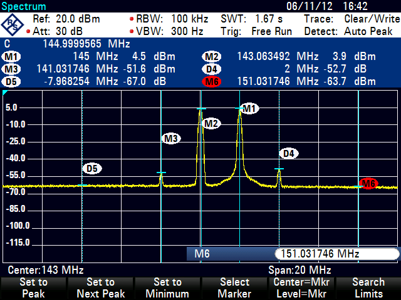Image resolution: width=401 pixels, height=300 pixels.
Task: Open the Search Limits softkey menu
Action: tap(368, 288)
